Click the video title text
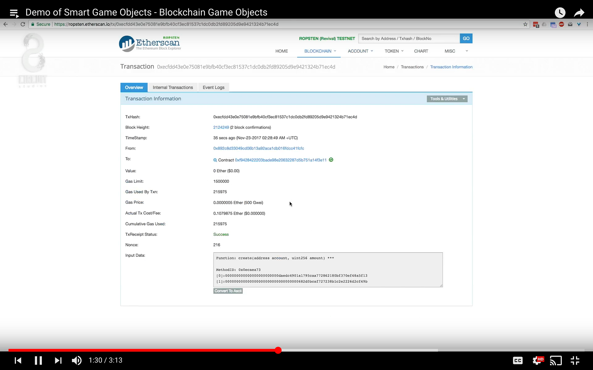This screenshot has width=593, height=370. click(x=146, y=13)
